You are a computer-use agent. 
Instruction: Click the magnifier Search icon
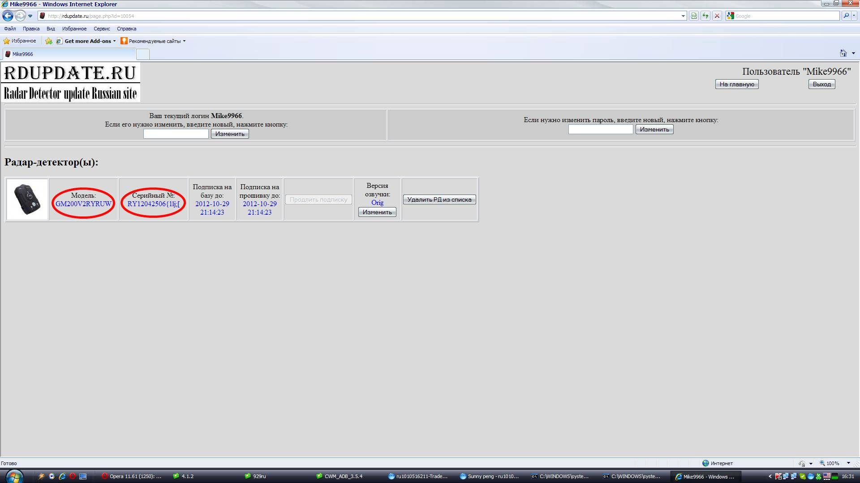tap(846, 16)
